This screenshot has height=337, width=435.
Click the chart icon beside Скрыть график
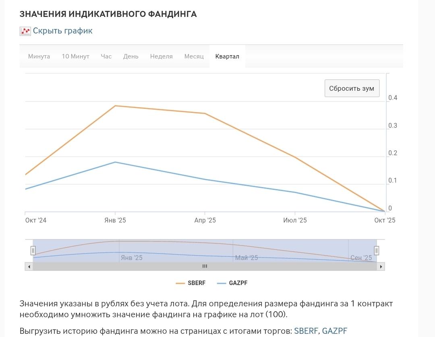point(25,31)
